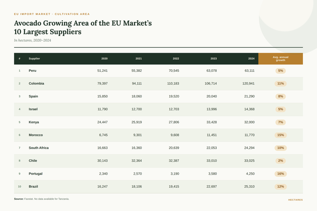317x211 pixels.
Task: Click Portugal's 16% growth badge
Action: tap(281, 174)
